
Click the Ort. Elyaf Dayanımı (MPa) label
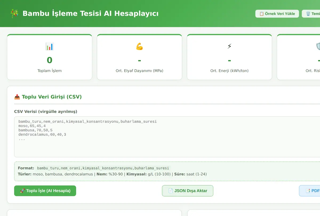coord(139,71)
